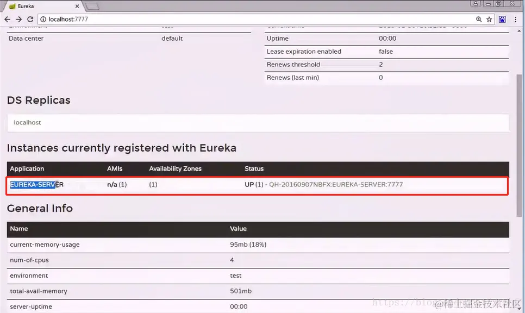This screenshot has height=313, width=525.
Task: Click the Application column header
Action: [x=27, y=168]
